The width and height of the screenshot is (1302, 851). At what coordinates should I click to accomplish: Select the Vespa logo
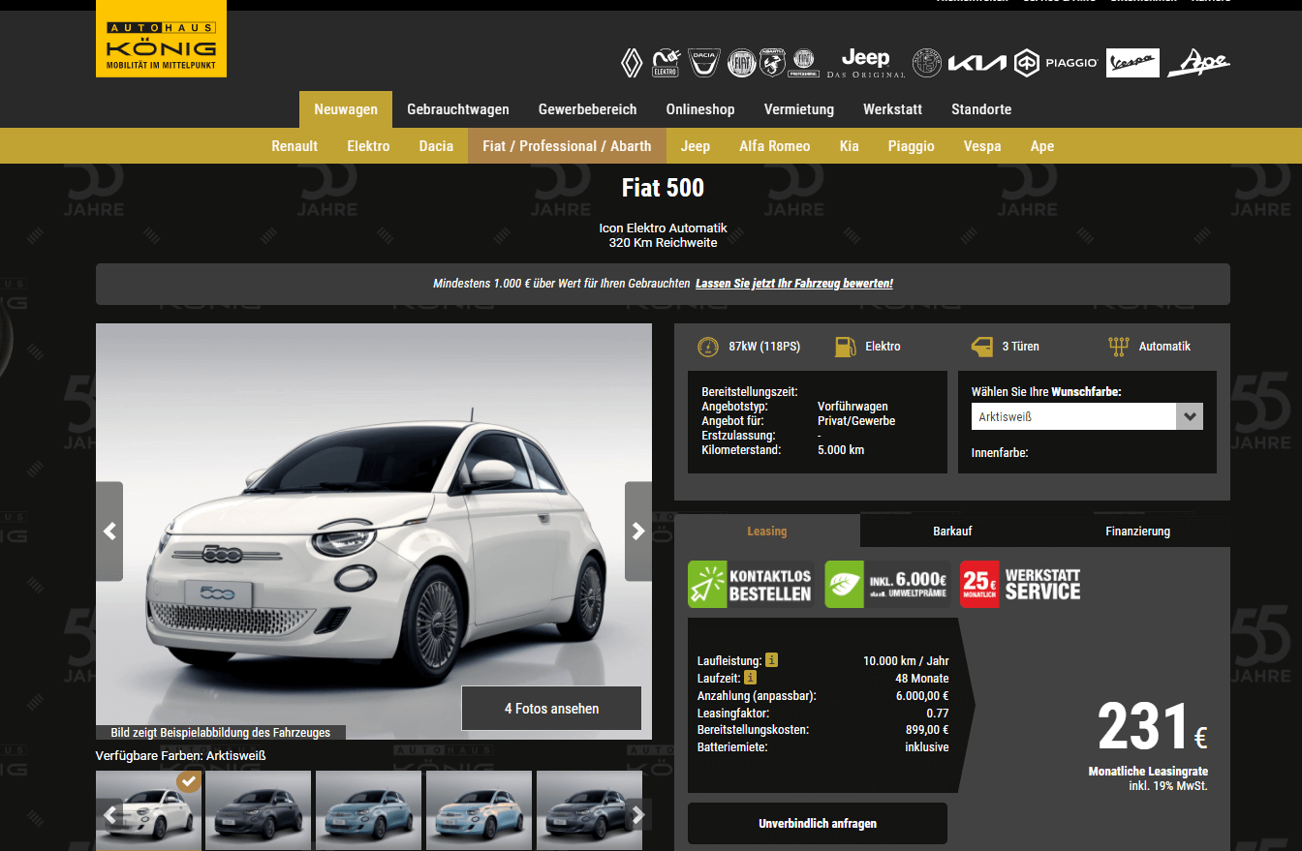[1132, 63]
